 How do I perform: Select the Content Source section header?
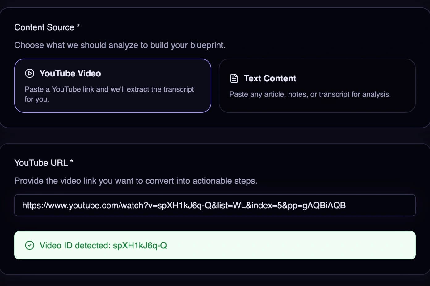47,27
